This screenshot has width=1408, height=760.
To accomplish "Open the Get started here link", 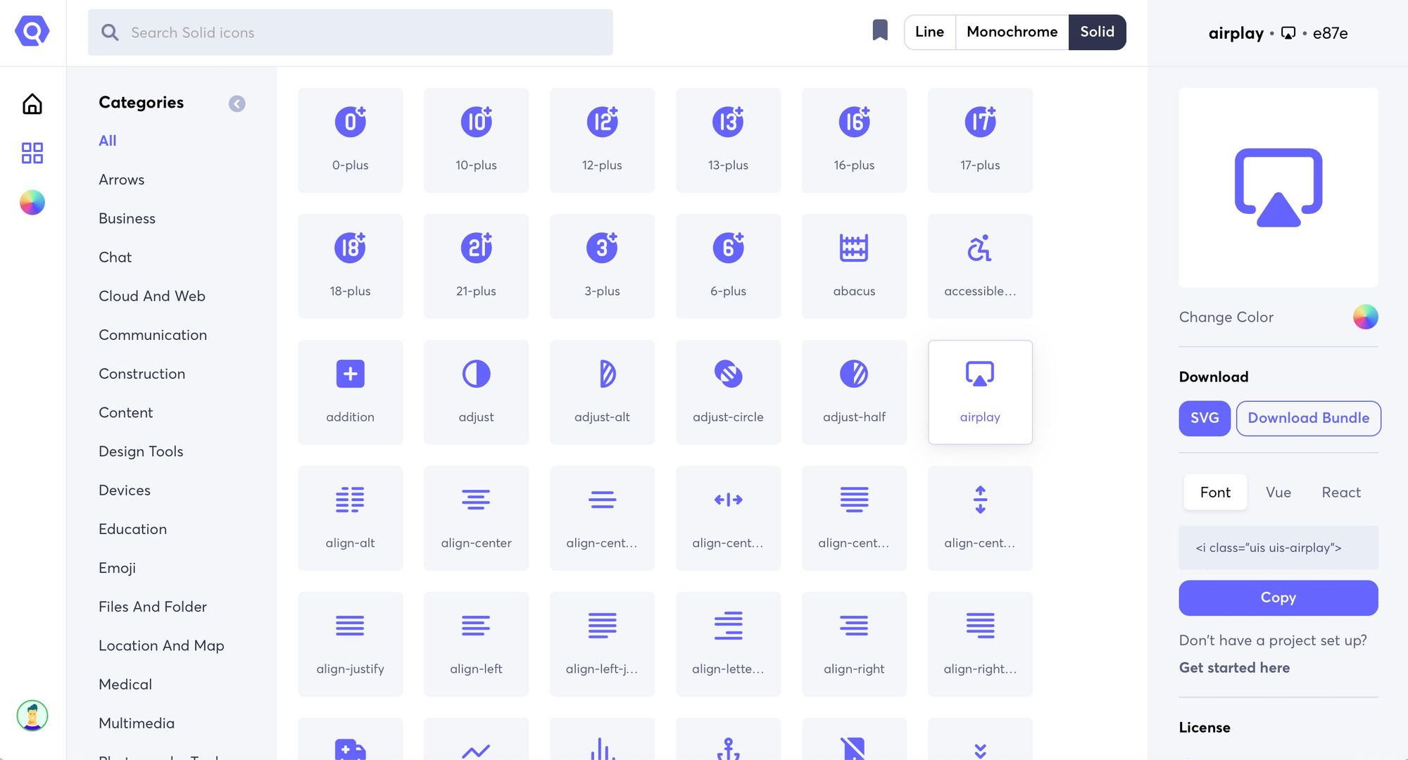I will [1234, 667].
